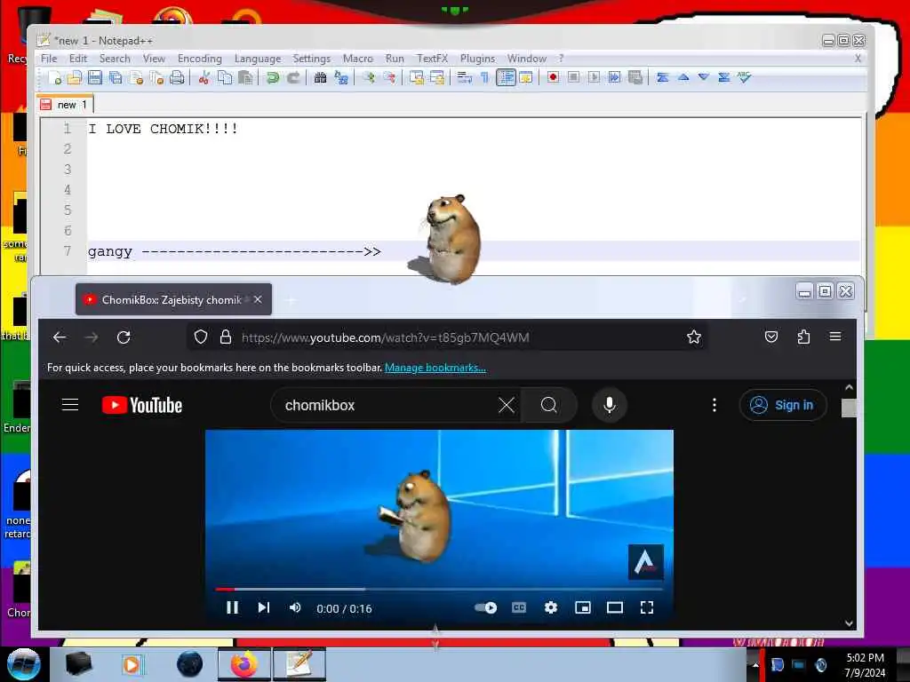Click the New file icon in Notepad++
The image size is (910, 682).
[54, 78]
